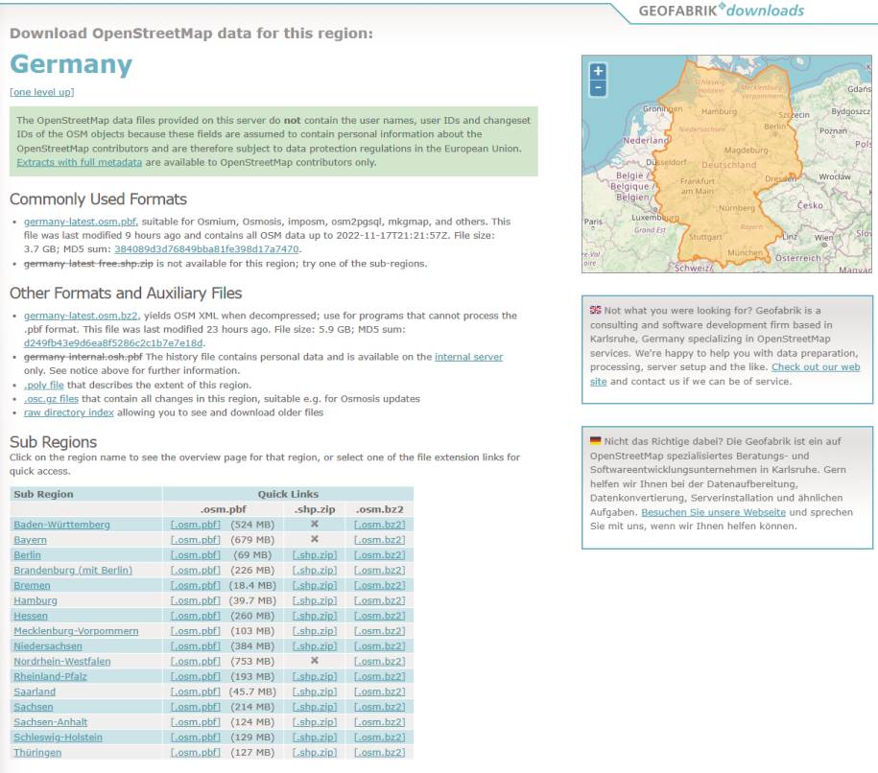Open the Nordrhein-Westfalen region page
Image resolution: width=878 pixels, height=773 pixels.
pos(61,662)
